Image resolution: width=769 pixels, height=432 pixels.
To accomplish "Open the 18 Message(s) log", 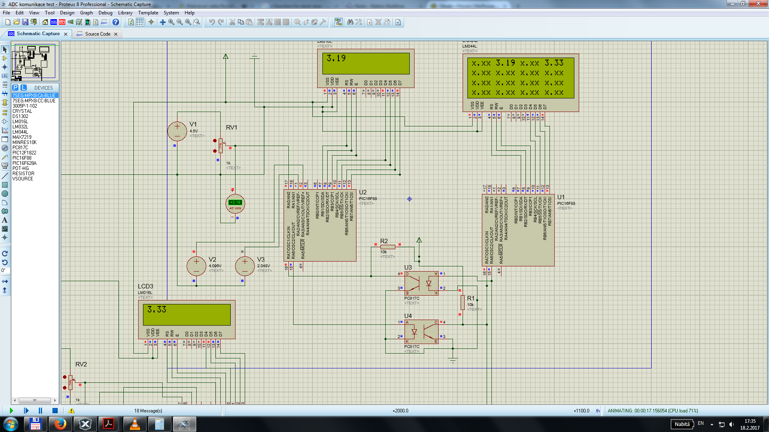I will tap(148, 411).
